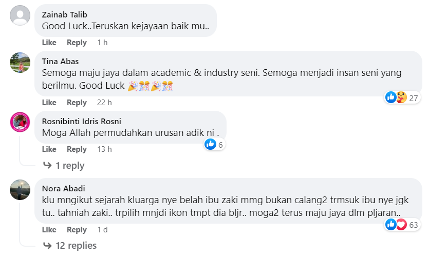This screenshot has width=447, height=258.
Task: Like Tina Abas's comment
Action: point(49,103)
